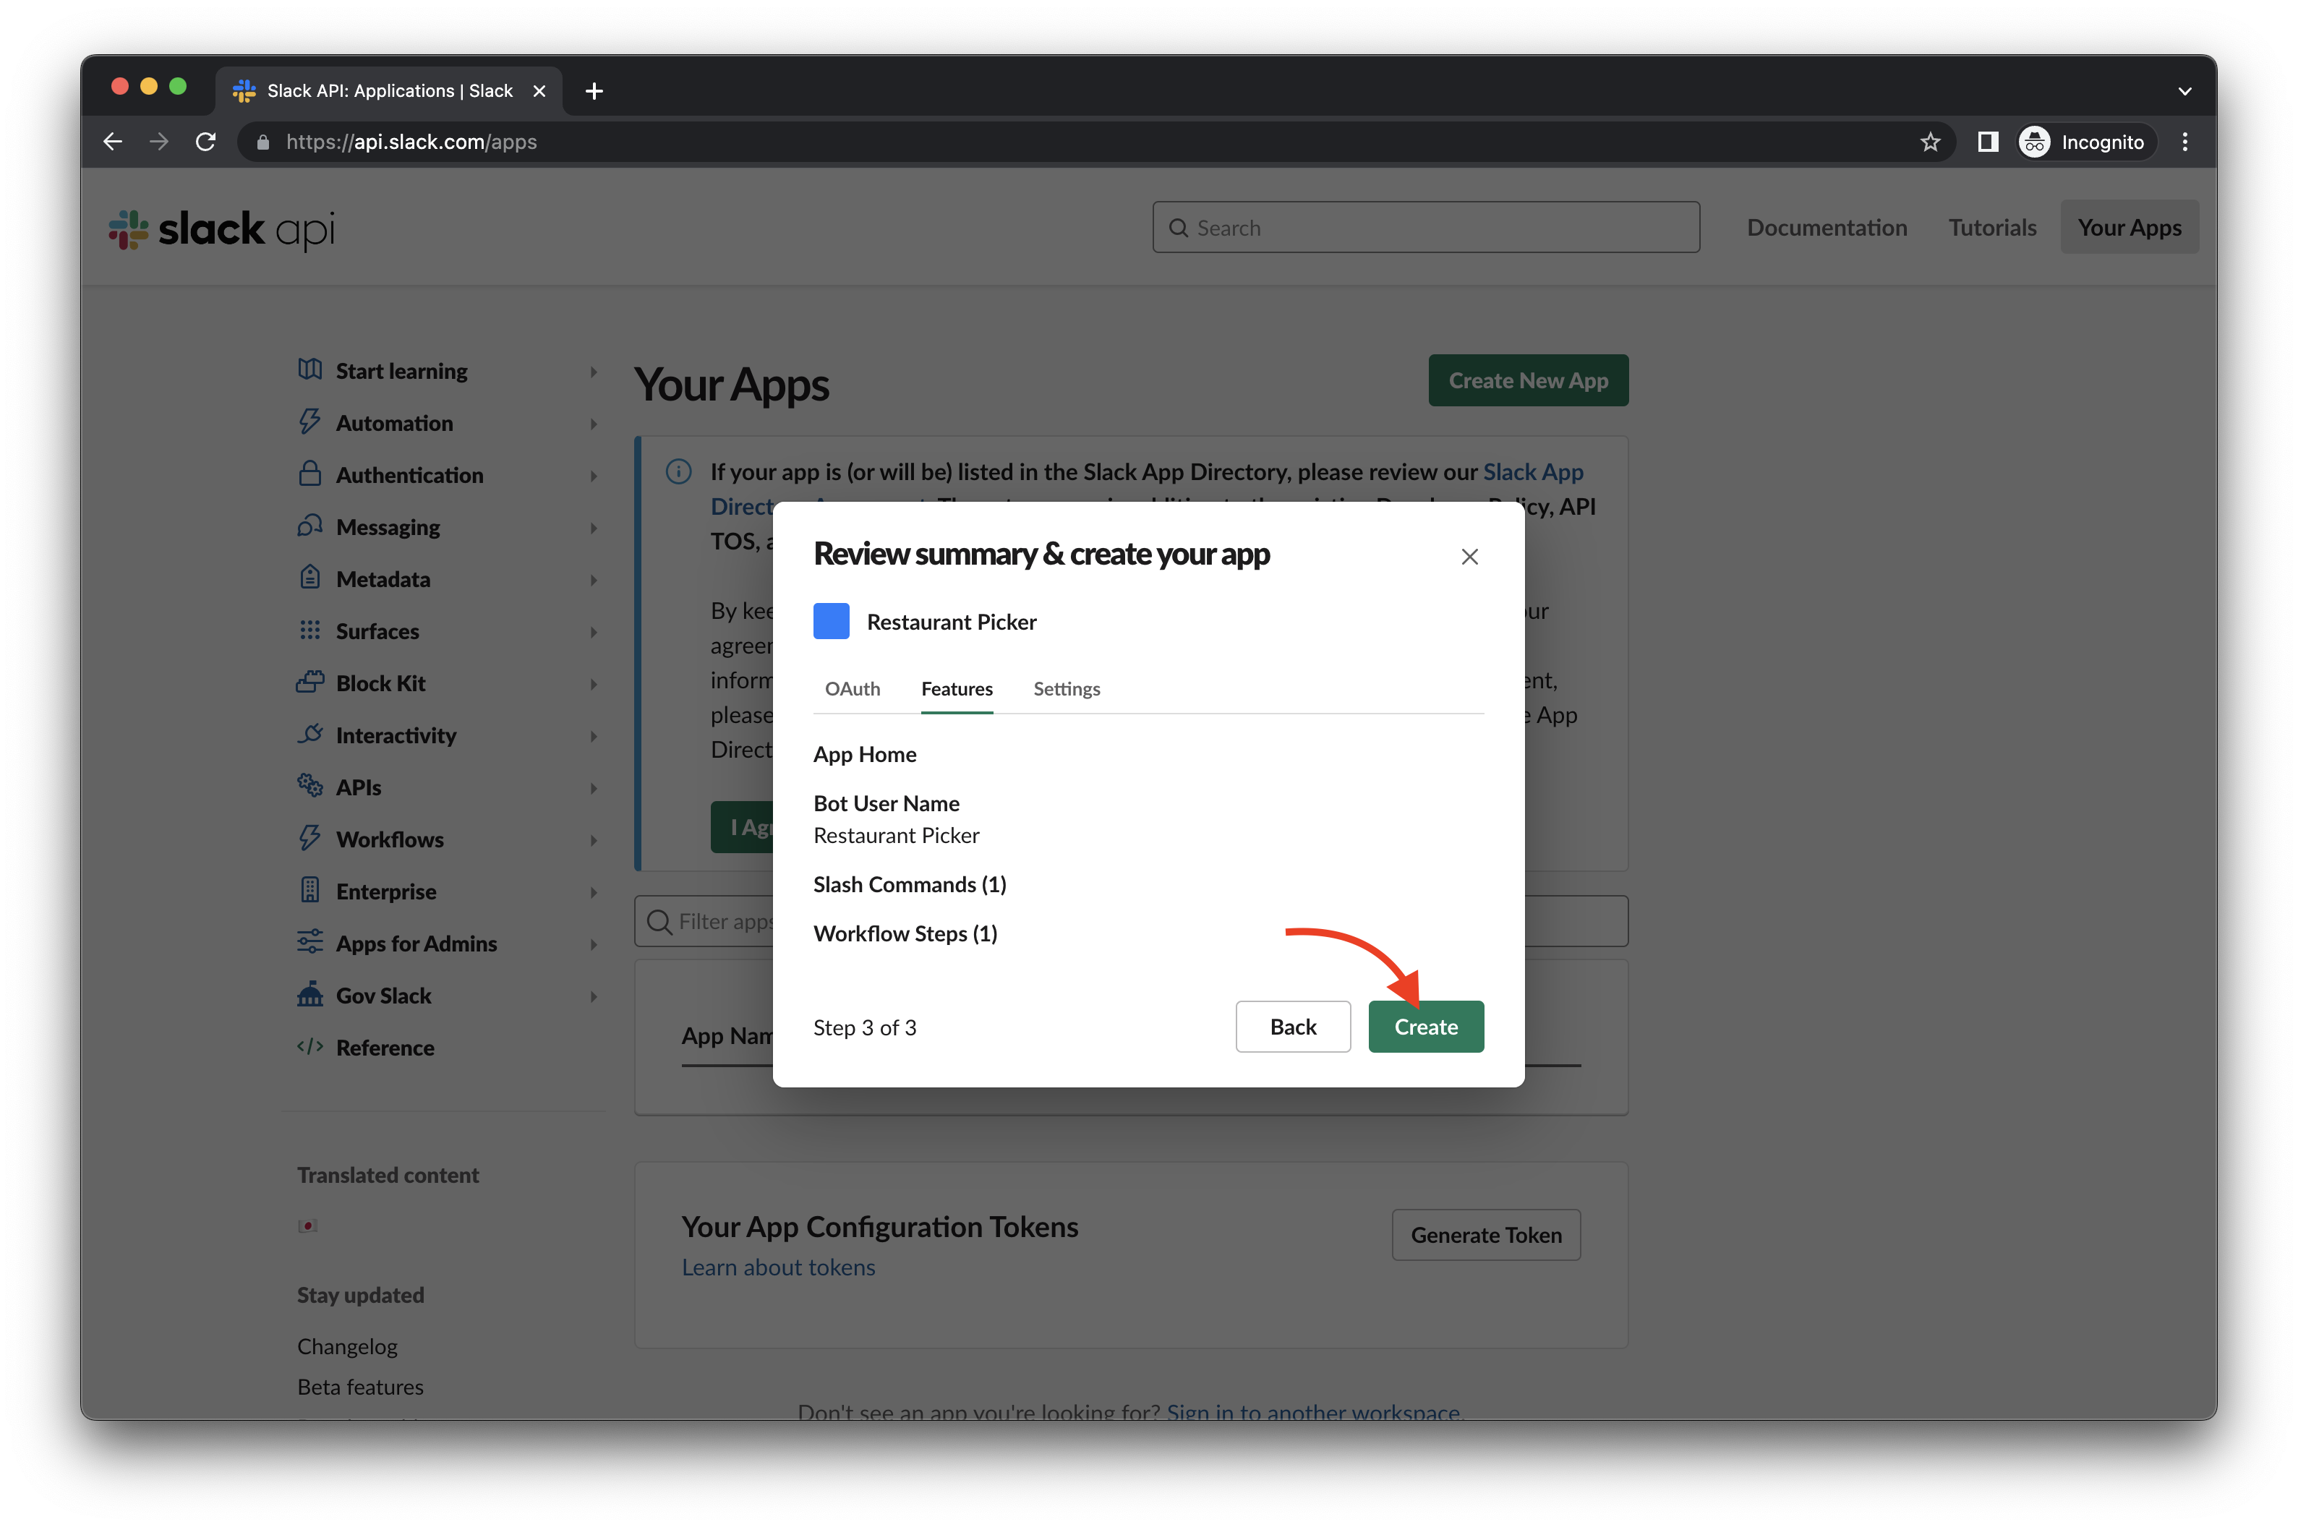Open browser side panel icon
The width and height of the screenshot is (2298, 1527).
click(1987, 142)
